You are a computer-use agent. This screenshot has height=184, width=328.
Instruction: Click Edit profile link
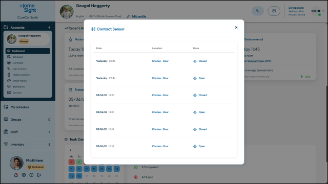139,16
